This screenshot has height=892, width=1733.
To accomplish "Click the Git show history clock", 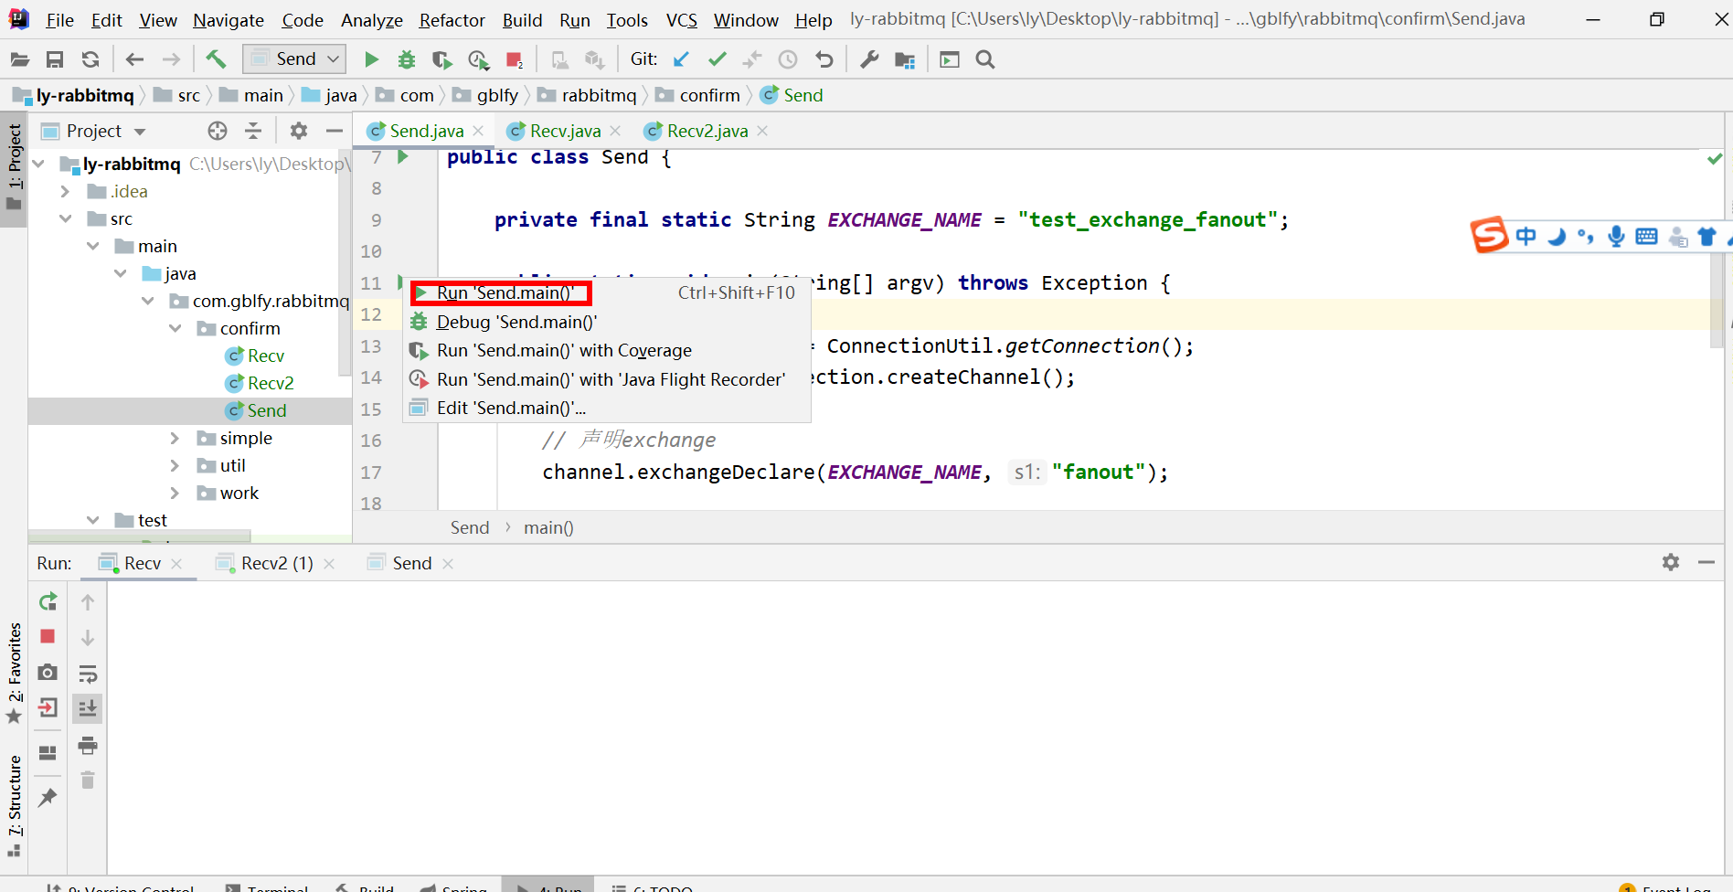I will [788, 59].
